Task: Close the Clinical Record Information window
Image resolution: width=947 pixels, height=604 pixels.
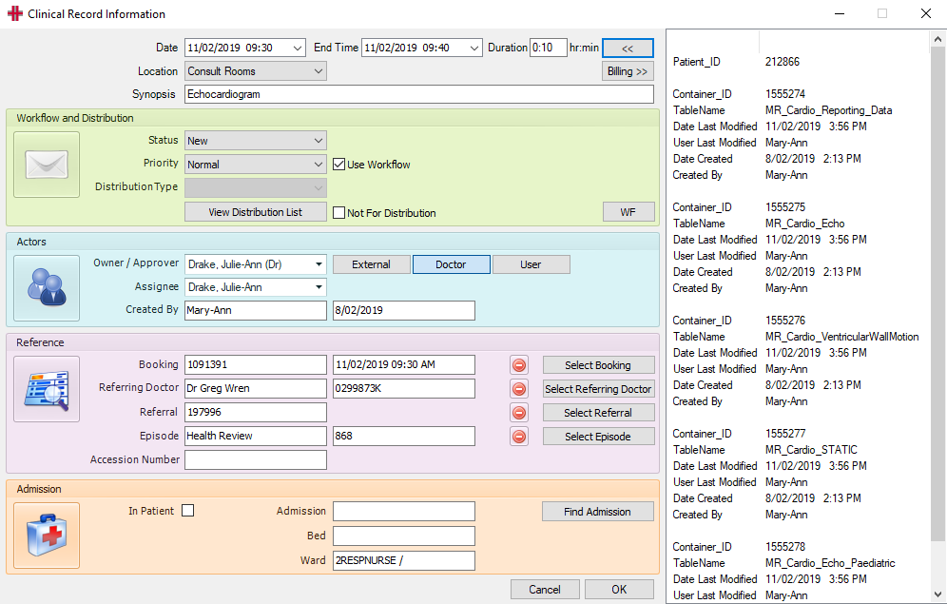Action: (x=925, y=13)
